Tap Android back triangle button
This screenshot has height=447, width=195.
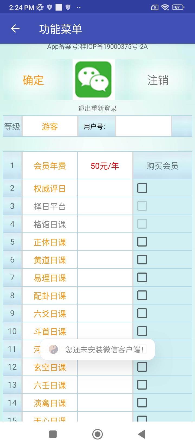[x=142, y=434]
